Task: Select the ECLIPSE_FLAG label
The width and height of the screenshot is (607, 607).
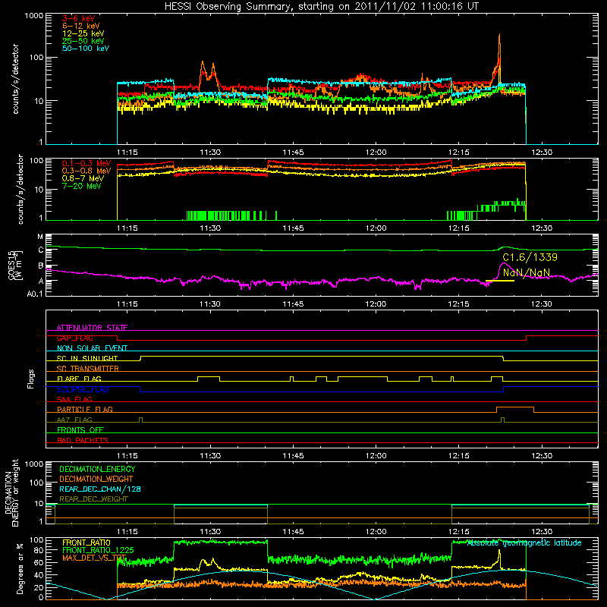Action: point(83,389)
